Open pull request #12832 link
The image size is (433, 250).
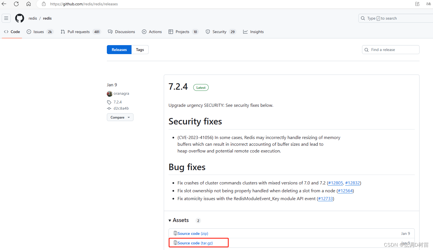[353, 183]
